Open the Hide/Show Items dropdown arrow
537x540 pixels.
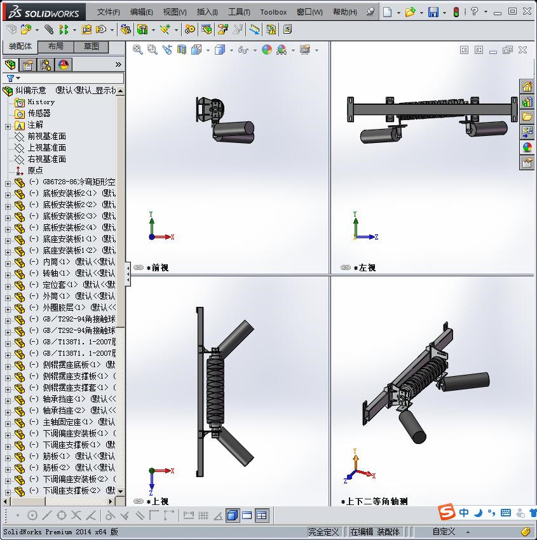pos(255,50)
